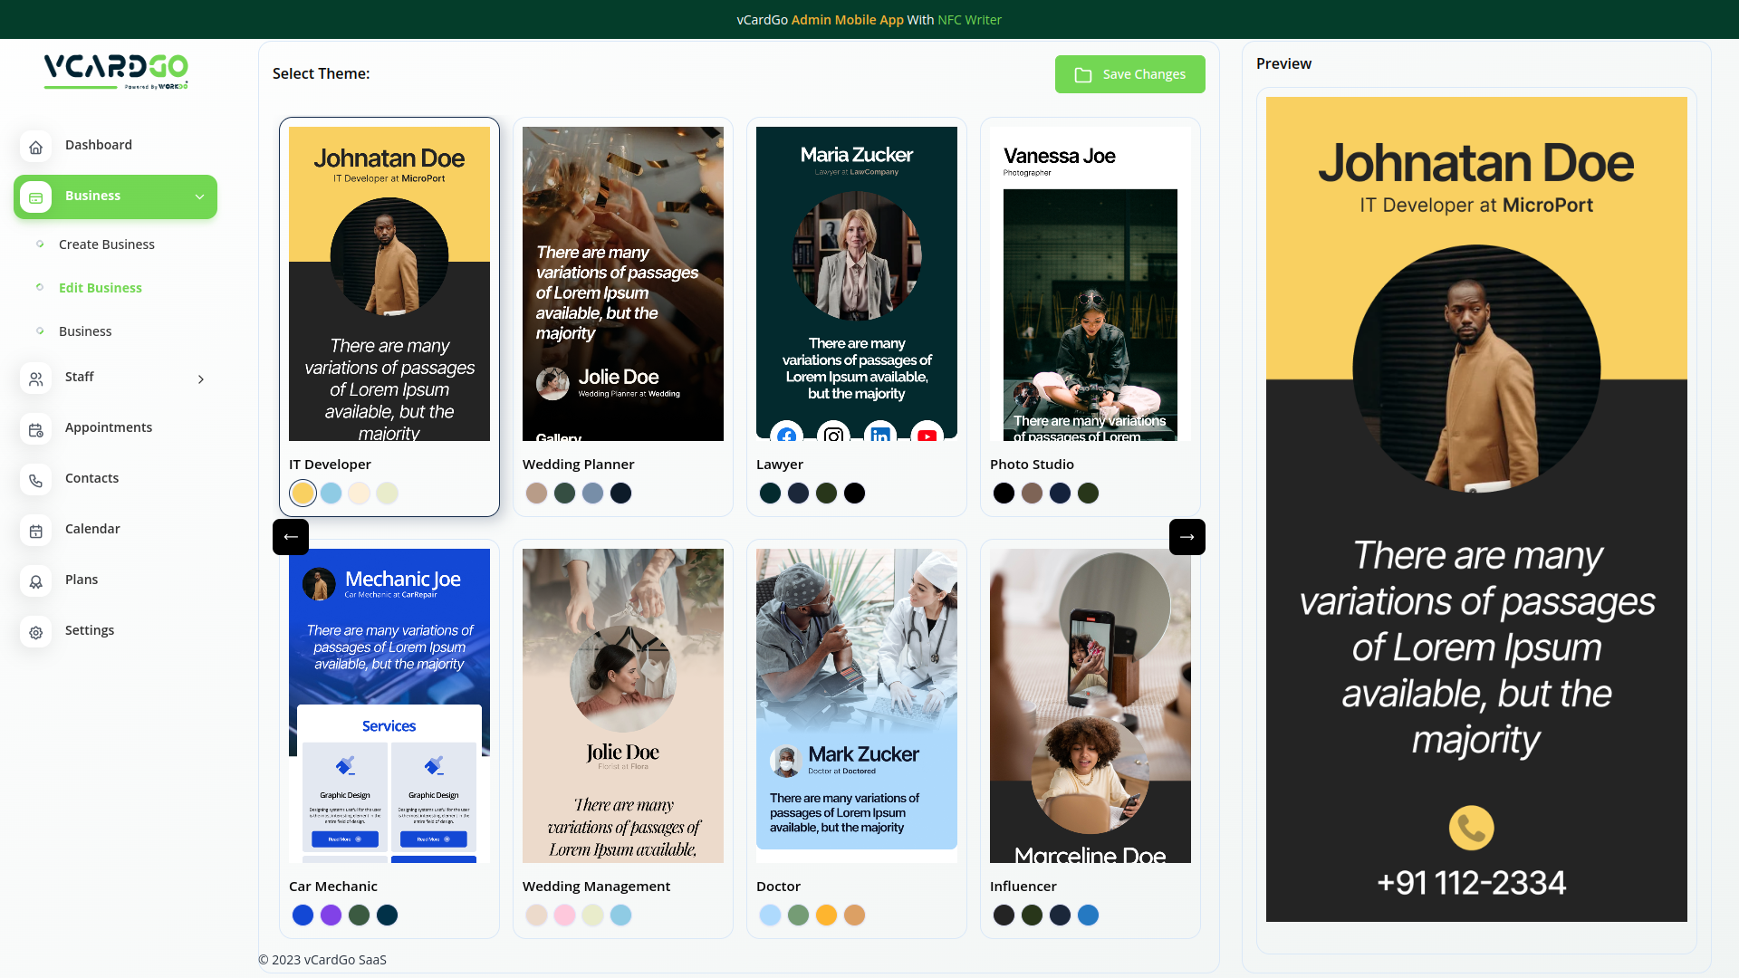Click the Settings gear icon
The image size is (1739, 978).
click(x=35, y=632)
